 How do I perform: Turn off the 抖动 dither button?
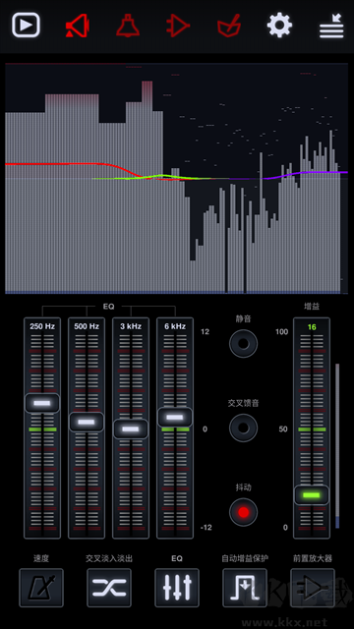point(243,512)
